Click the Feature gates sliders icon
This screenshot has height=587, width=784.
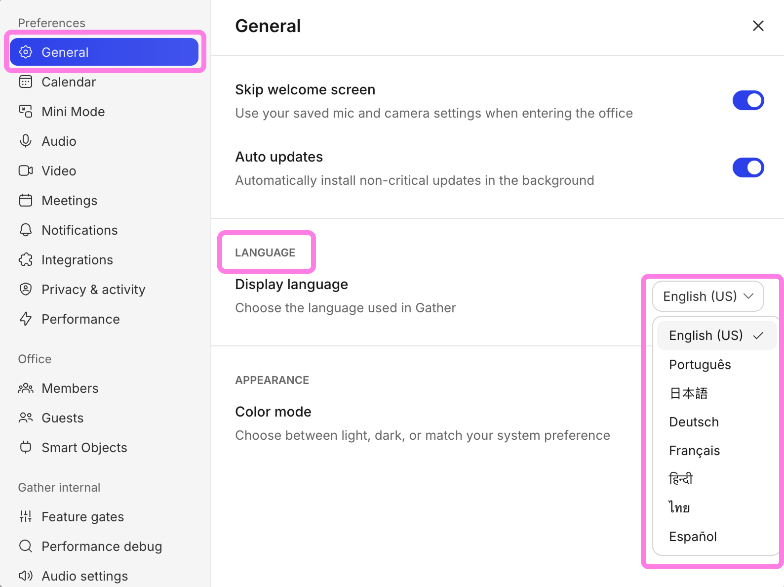(26, 516)
